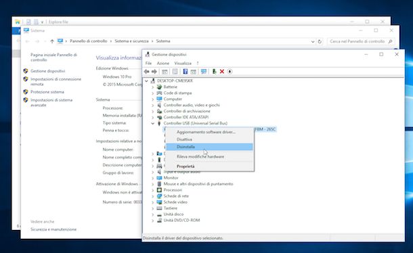
Task: Expand the Monitor category
Action: click(x=153, y=178)
